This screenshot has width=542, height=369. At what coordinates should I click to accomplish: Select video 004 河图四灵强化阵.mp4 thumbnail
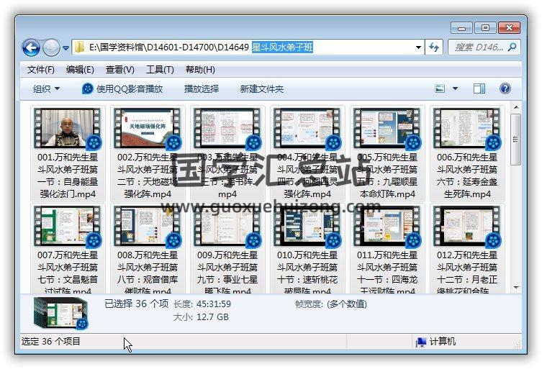307,128
